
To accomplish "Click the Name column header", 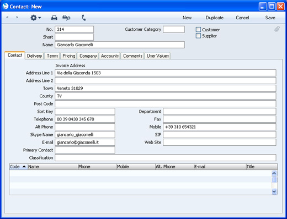I will pyautogui.click(x=53, y=167).
